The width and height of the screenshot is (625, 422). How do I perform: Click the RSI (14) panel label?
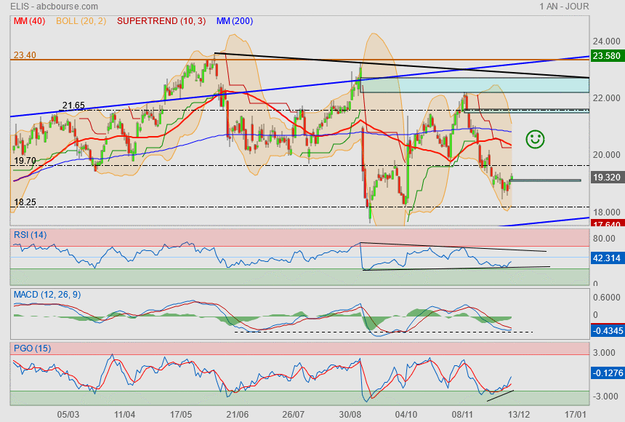click(x=31, y=235)
